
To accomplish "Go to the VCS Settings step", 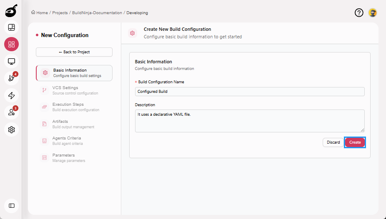I will click(x=74, y=90).
